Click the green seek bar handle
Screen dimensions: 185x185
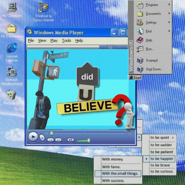[x=51, y=133]
